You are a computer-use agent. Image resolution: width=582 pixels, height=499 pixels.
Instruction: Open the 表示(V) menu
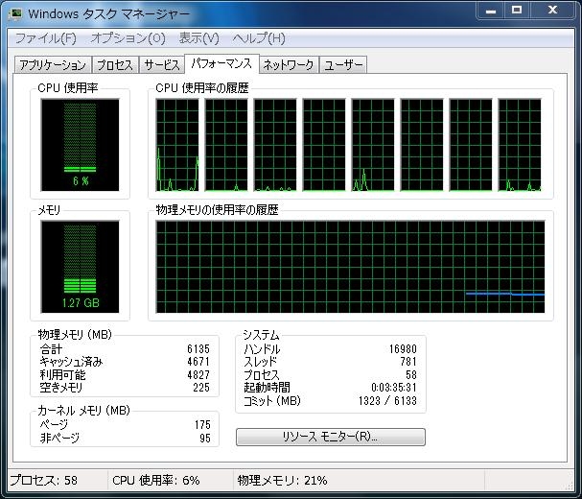(198, 38)
